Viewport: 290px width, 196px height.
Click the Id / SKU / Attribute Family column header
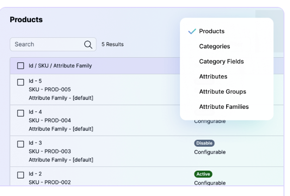tap(60, 66)
